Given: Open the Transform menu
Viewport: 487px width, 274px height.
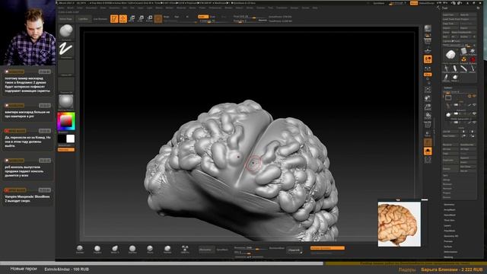Looking at the screenshot, I should pos(282,8).
